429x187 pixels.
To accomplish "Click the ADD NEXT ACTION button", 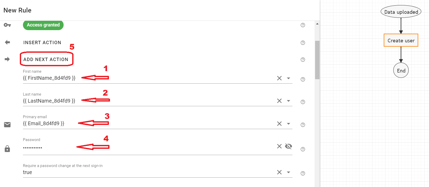I will 47,59.
